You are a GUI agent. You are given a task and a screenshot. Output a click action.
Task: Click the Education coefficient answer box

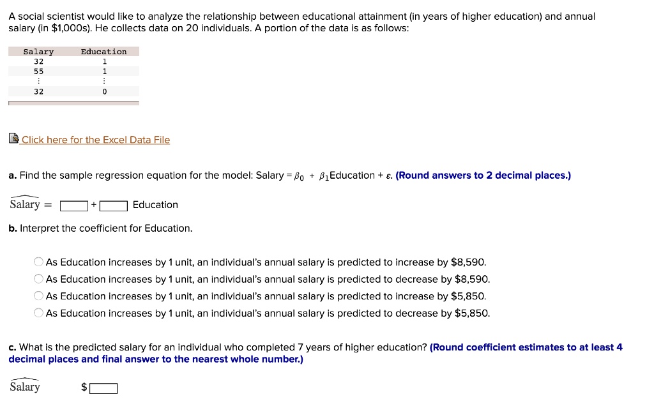click(x=114, y=205)
